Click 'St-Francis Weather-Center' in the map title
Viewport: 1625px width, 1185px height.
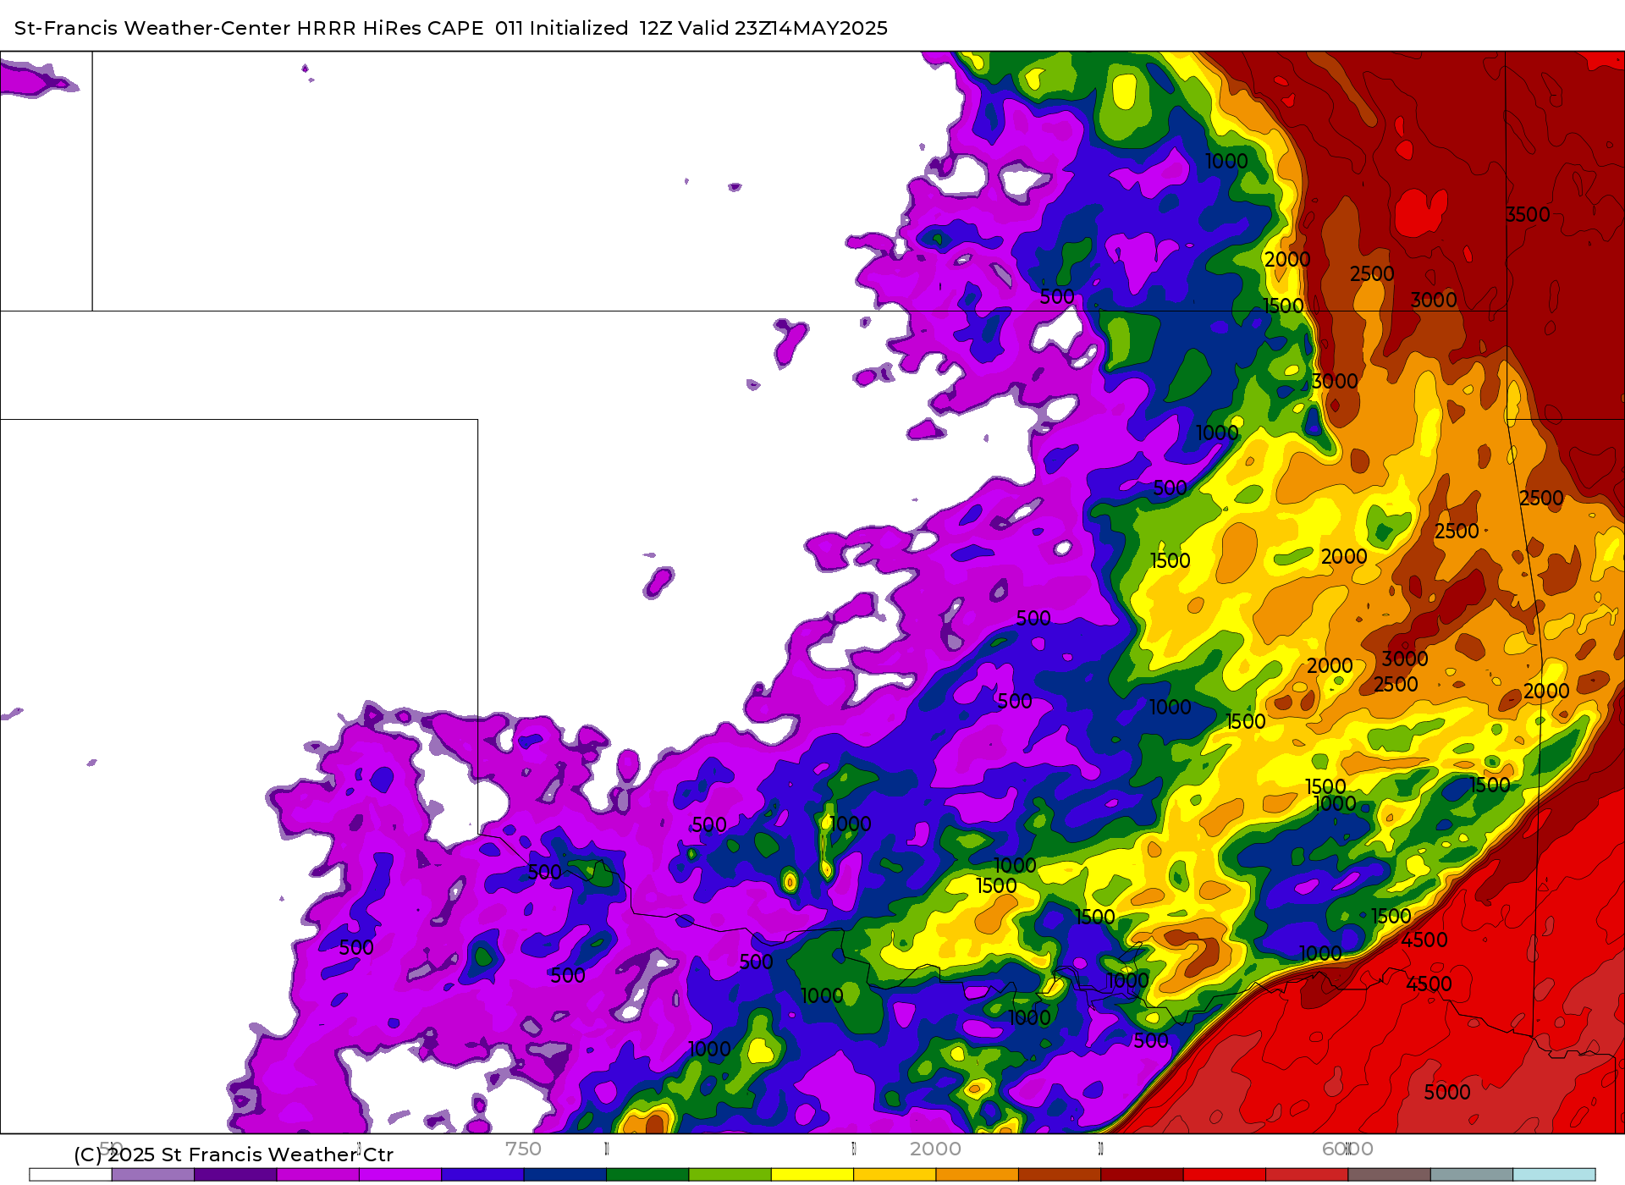(x=152, y=28)
